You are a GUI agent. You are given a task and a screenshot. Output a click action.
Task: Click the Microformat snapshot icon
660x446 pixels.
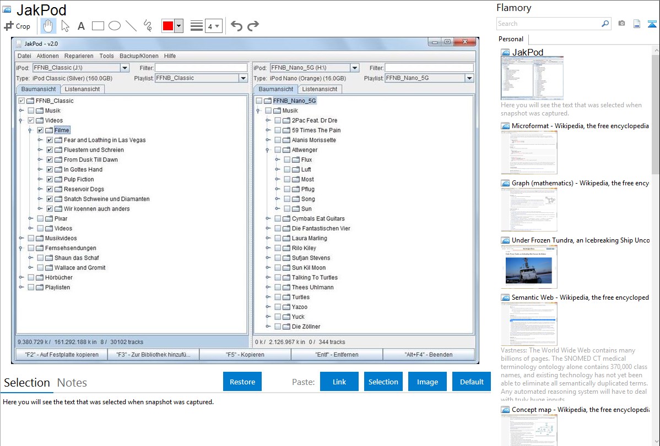505,126
